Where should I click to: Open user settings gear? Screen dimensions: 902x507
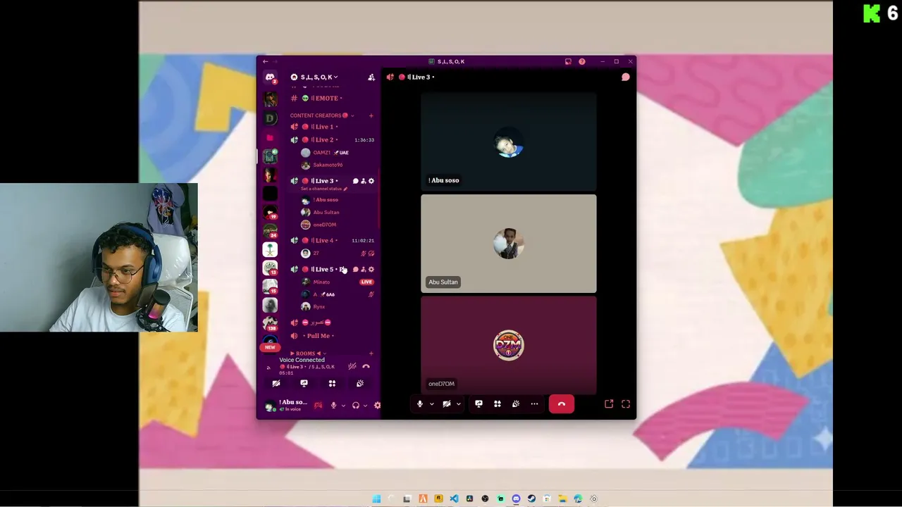(377, 406)
